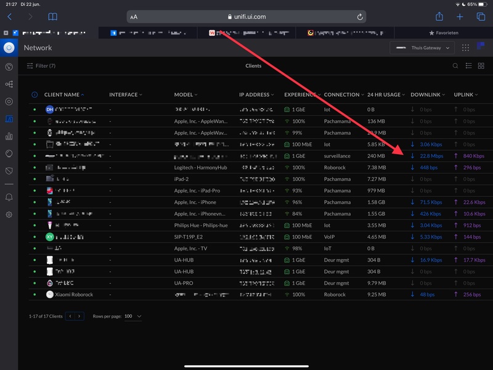Screen dimensions: 493x370
Task: Click Philips Hue - Philips-hue cell
Action: point(201,225)
